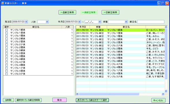Click the 一品献立検索 button

point(67,12)
